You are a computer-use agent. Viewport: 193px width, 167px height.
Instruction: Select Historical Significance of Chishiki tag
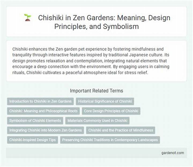105,101
